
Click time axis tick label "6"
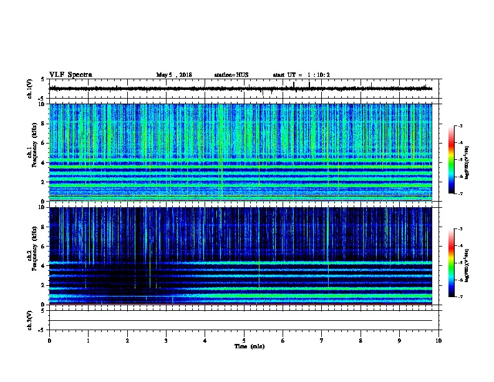[283, 341]
